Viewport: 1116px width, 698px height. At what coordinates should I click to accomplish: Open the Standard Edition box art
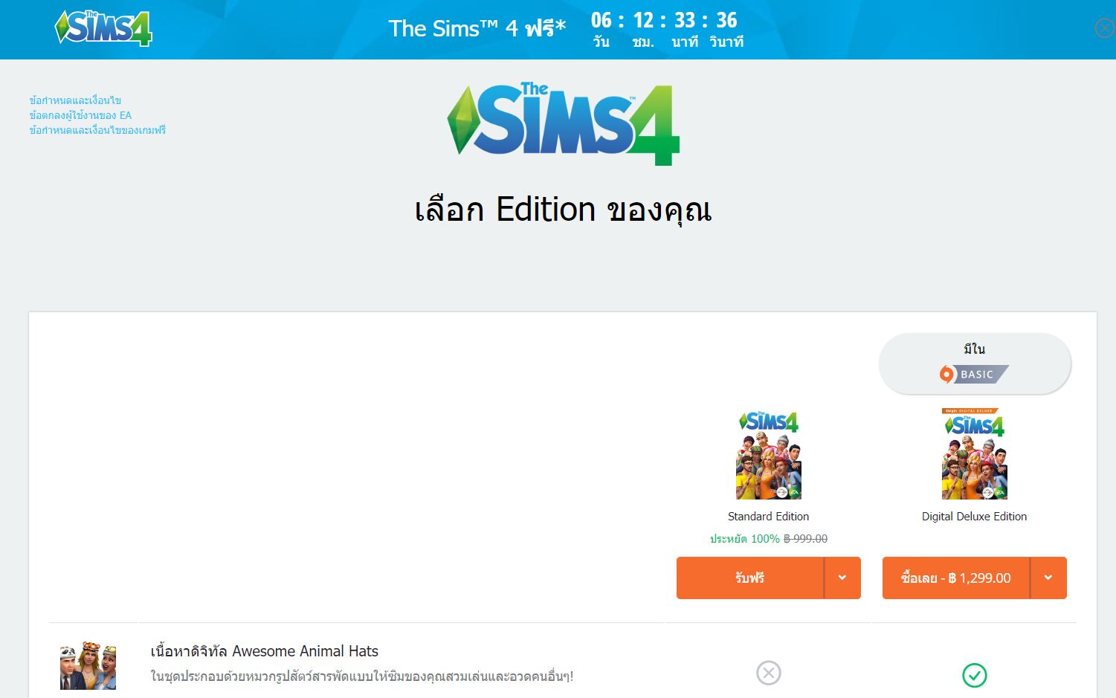pyautogui.click(x=769, y=454)
